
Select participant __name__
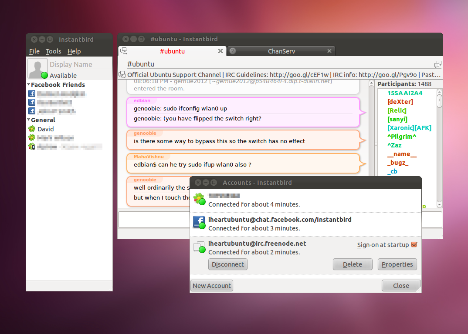402,154
